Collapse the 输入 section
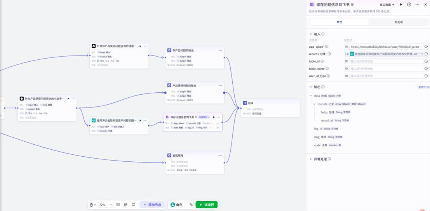 pyautogui.click(x=311, y=34)
